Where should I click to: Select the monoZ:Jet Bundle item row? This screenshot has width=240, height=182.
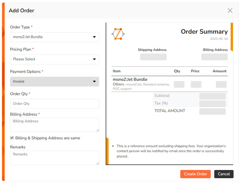[130, 80]
